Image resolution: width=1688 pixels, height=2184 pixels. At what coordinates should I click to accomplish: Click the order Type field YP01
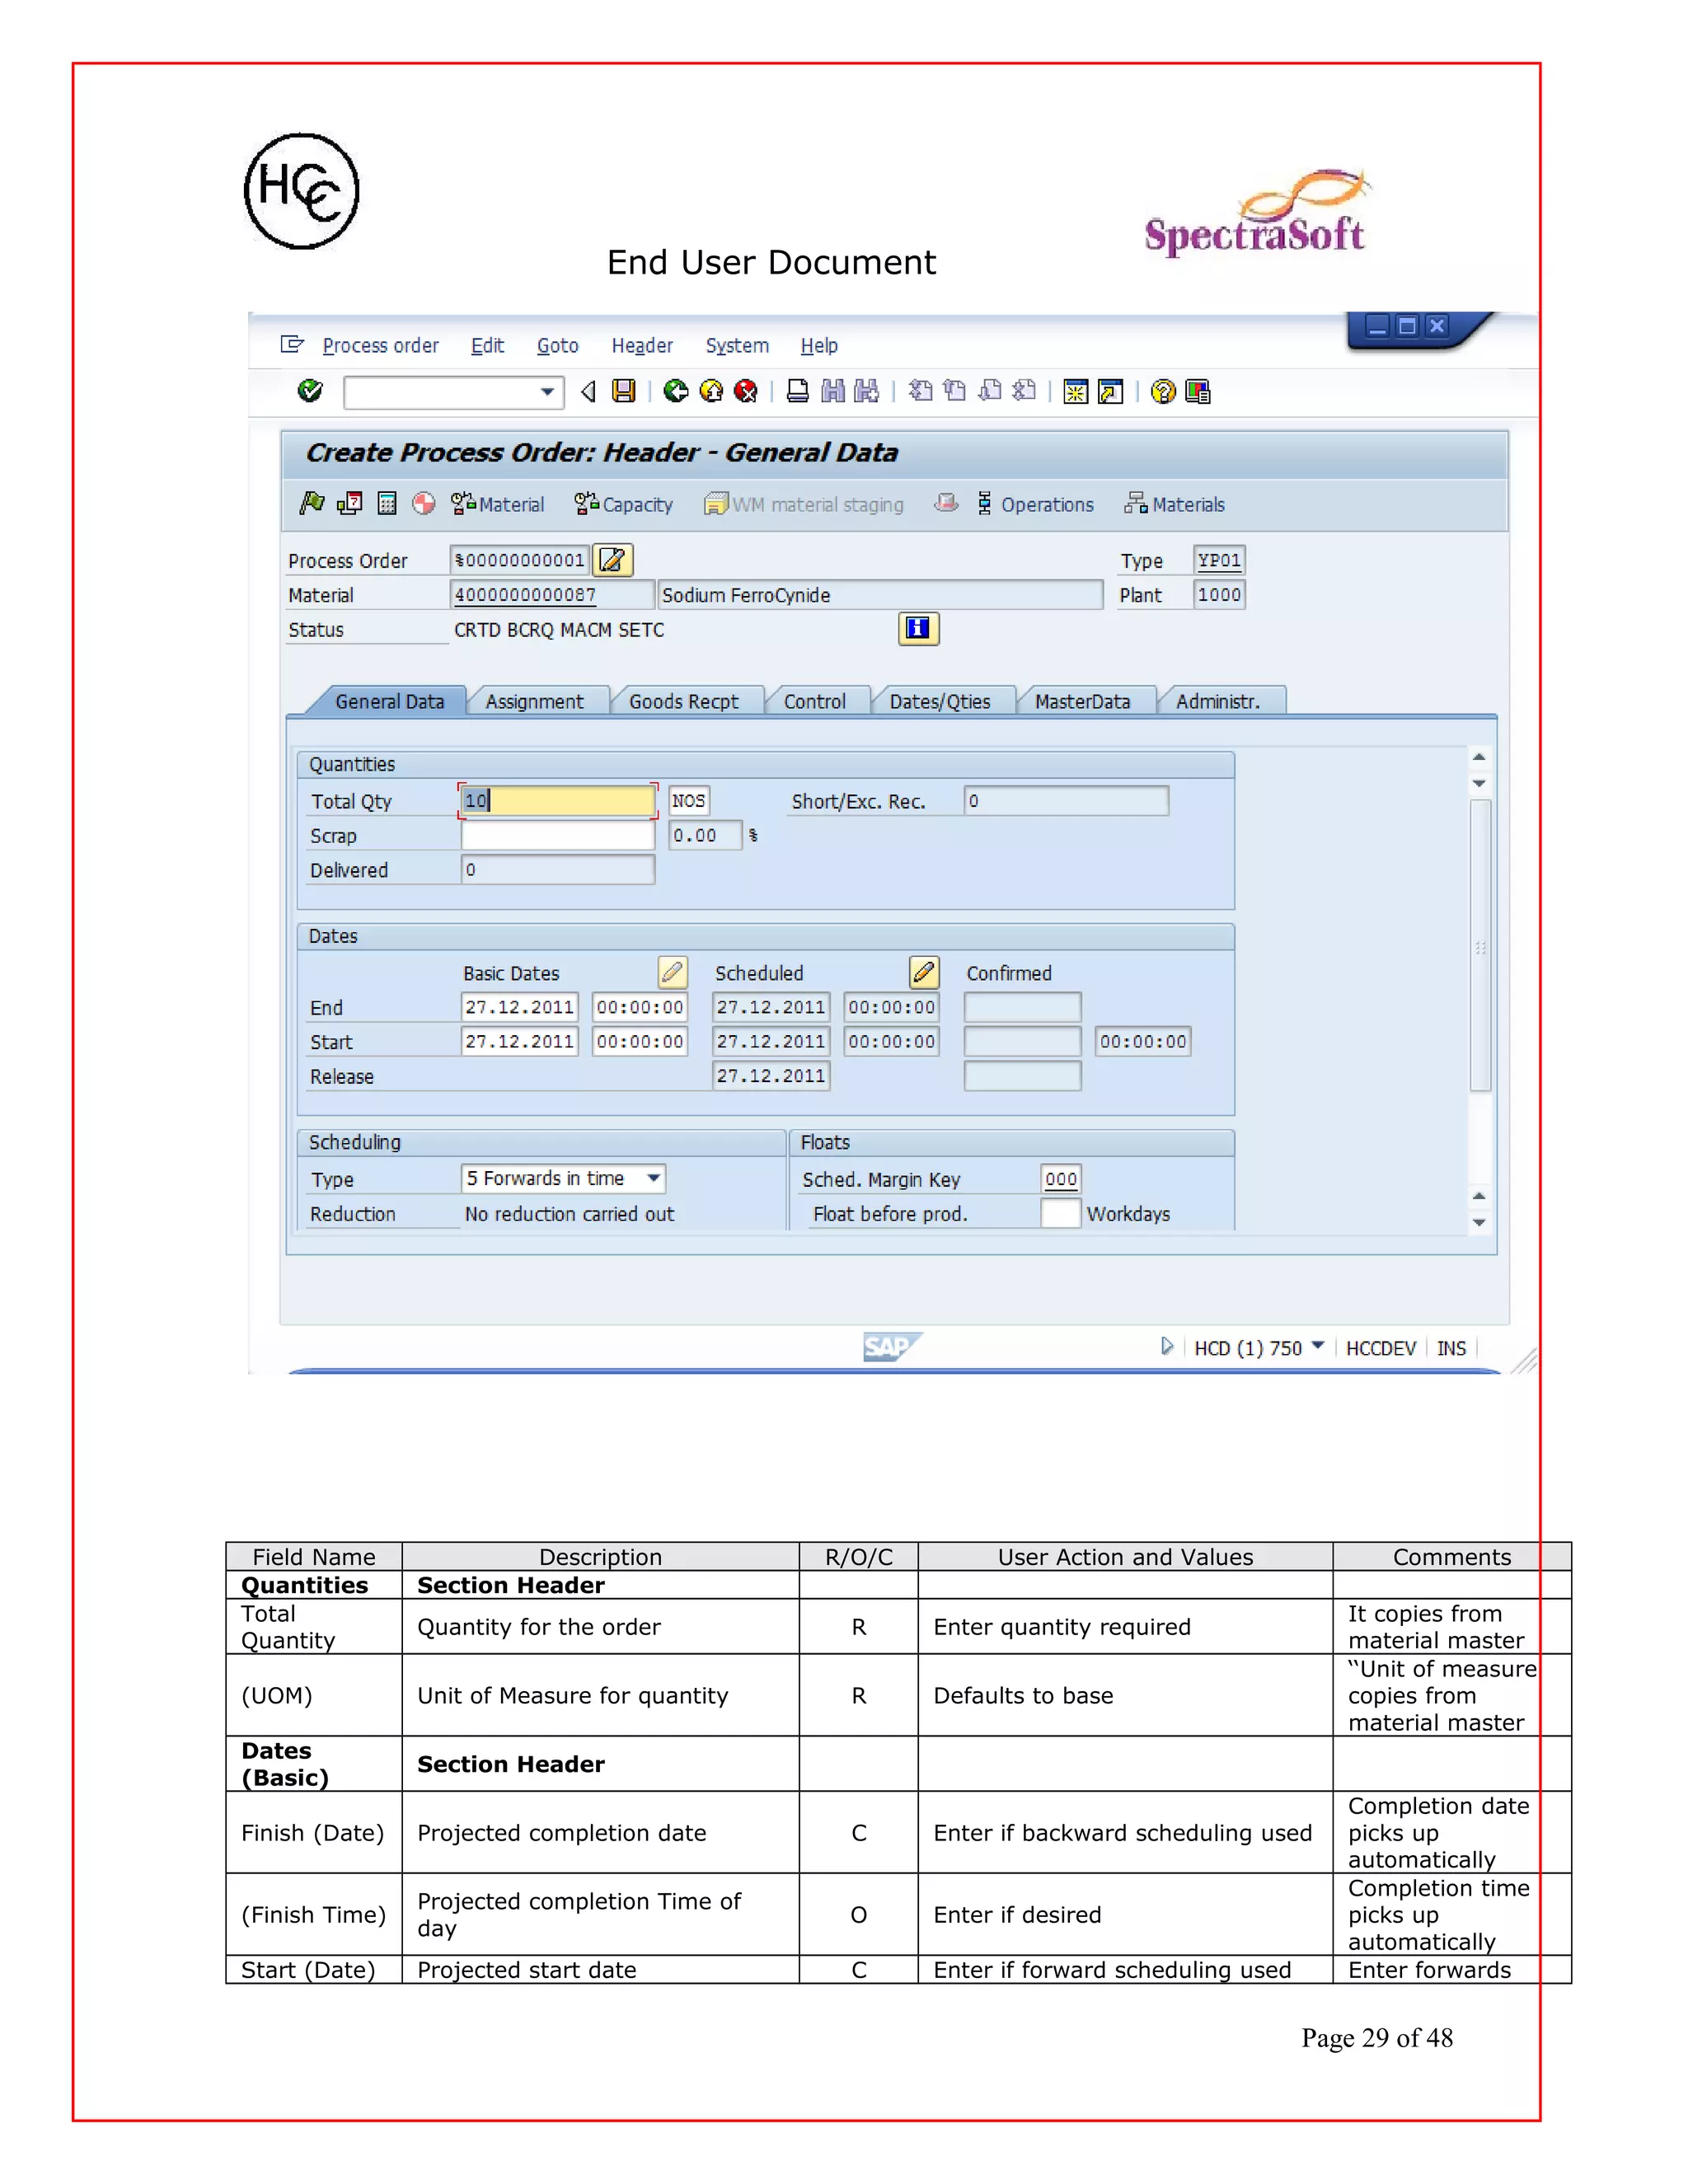[x=1219, y=560]
